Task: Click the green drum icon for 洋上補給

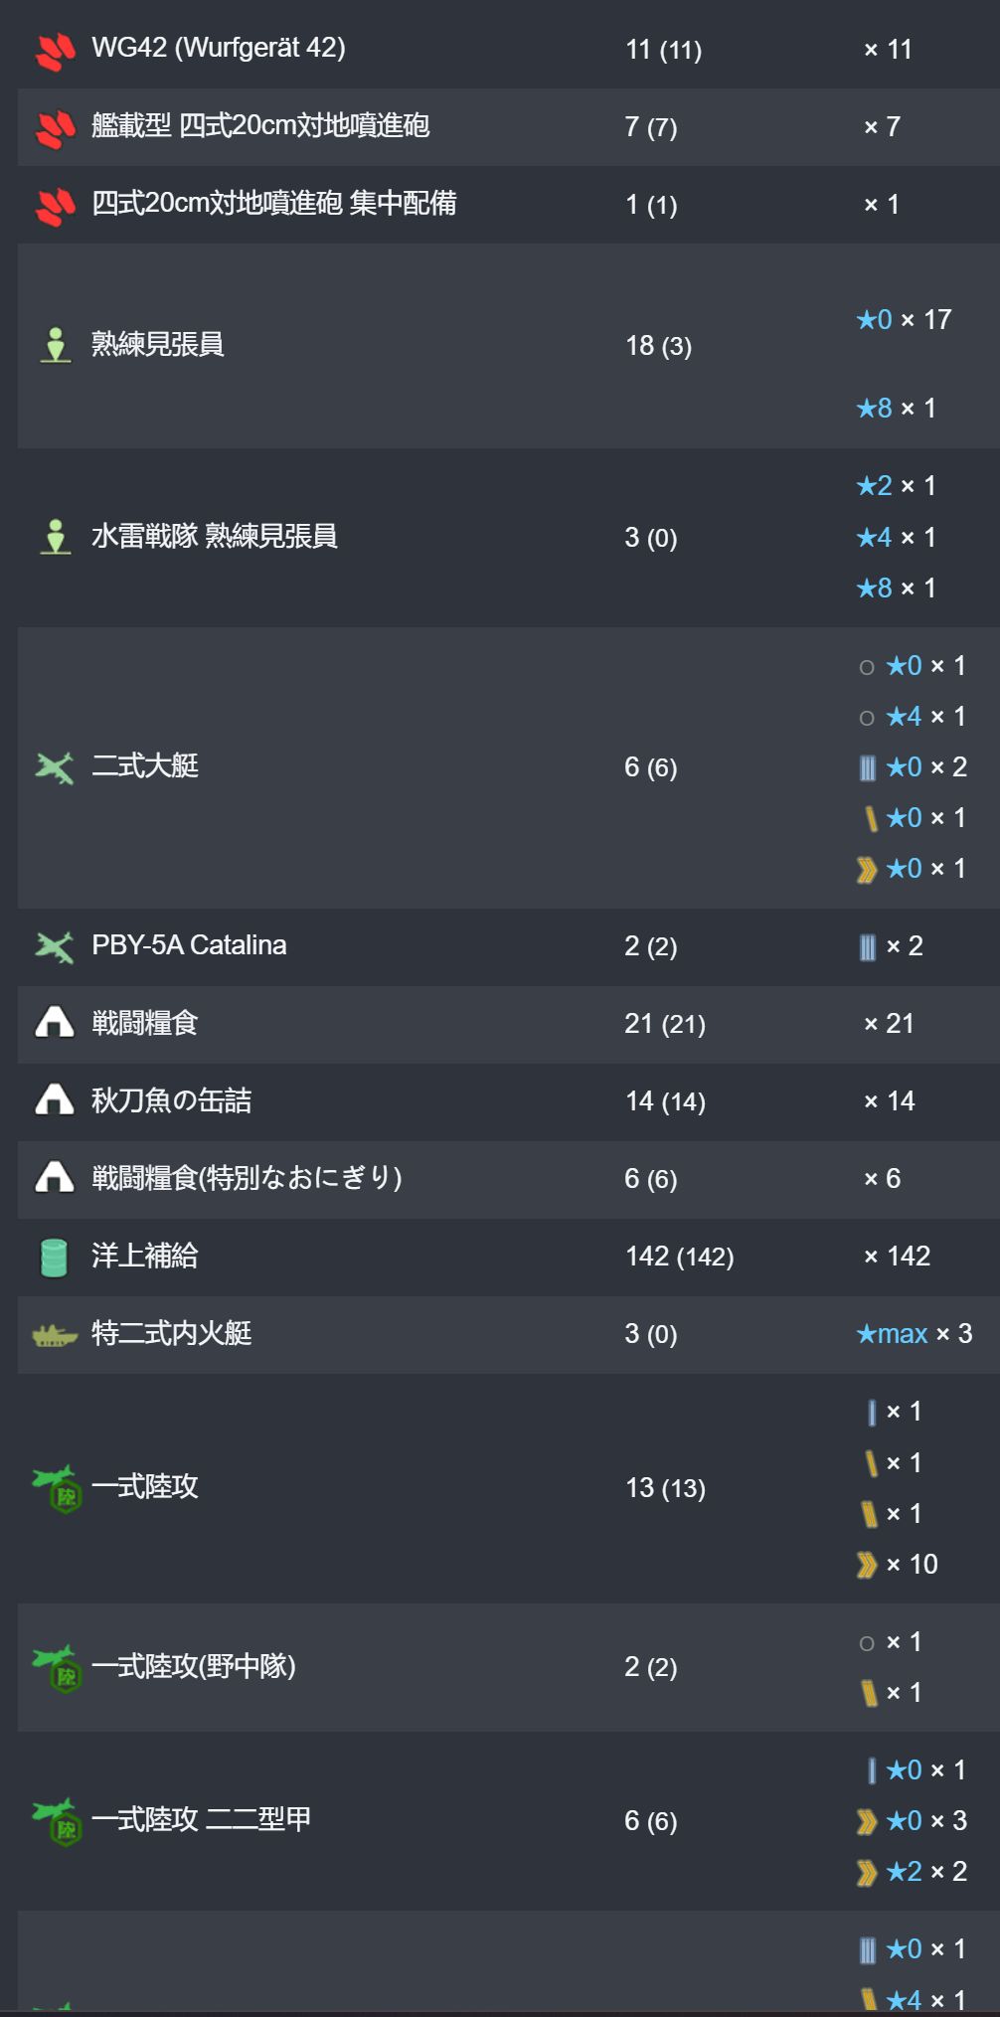Action: coord(54,1257)
